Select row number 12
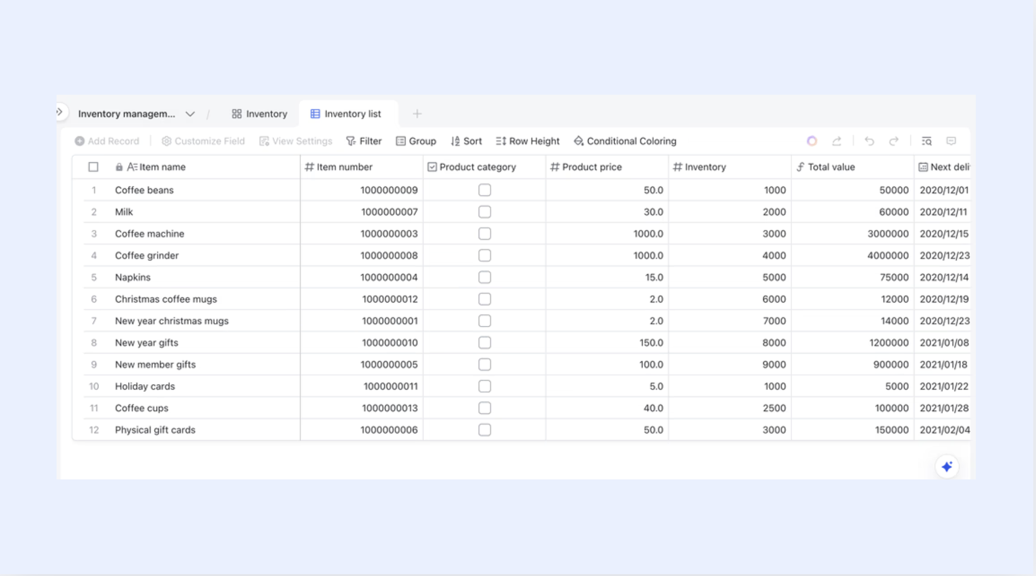This screenshot has height=576, width=1036. point(93,430)
